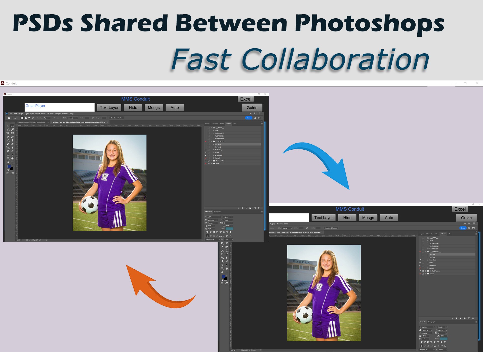Select the Type tool in upper window
The width and height of the screenshot is (483, 352).
click(8, 155)
